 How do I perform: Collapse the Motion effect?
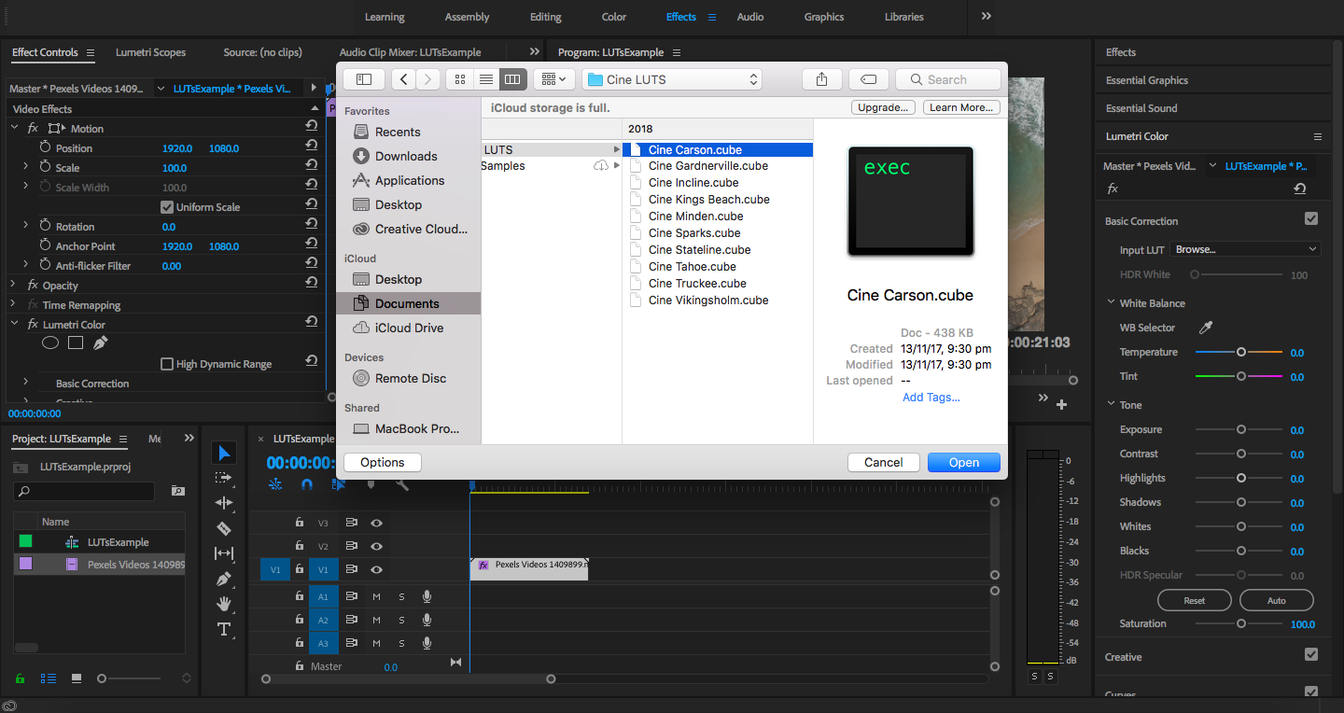coord(15,128)
